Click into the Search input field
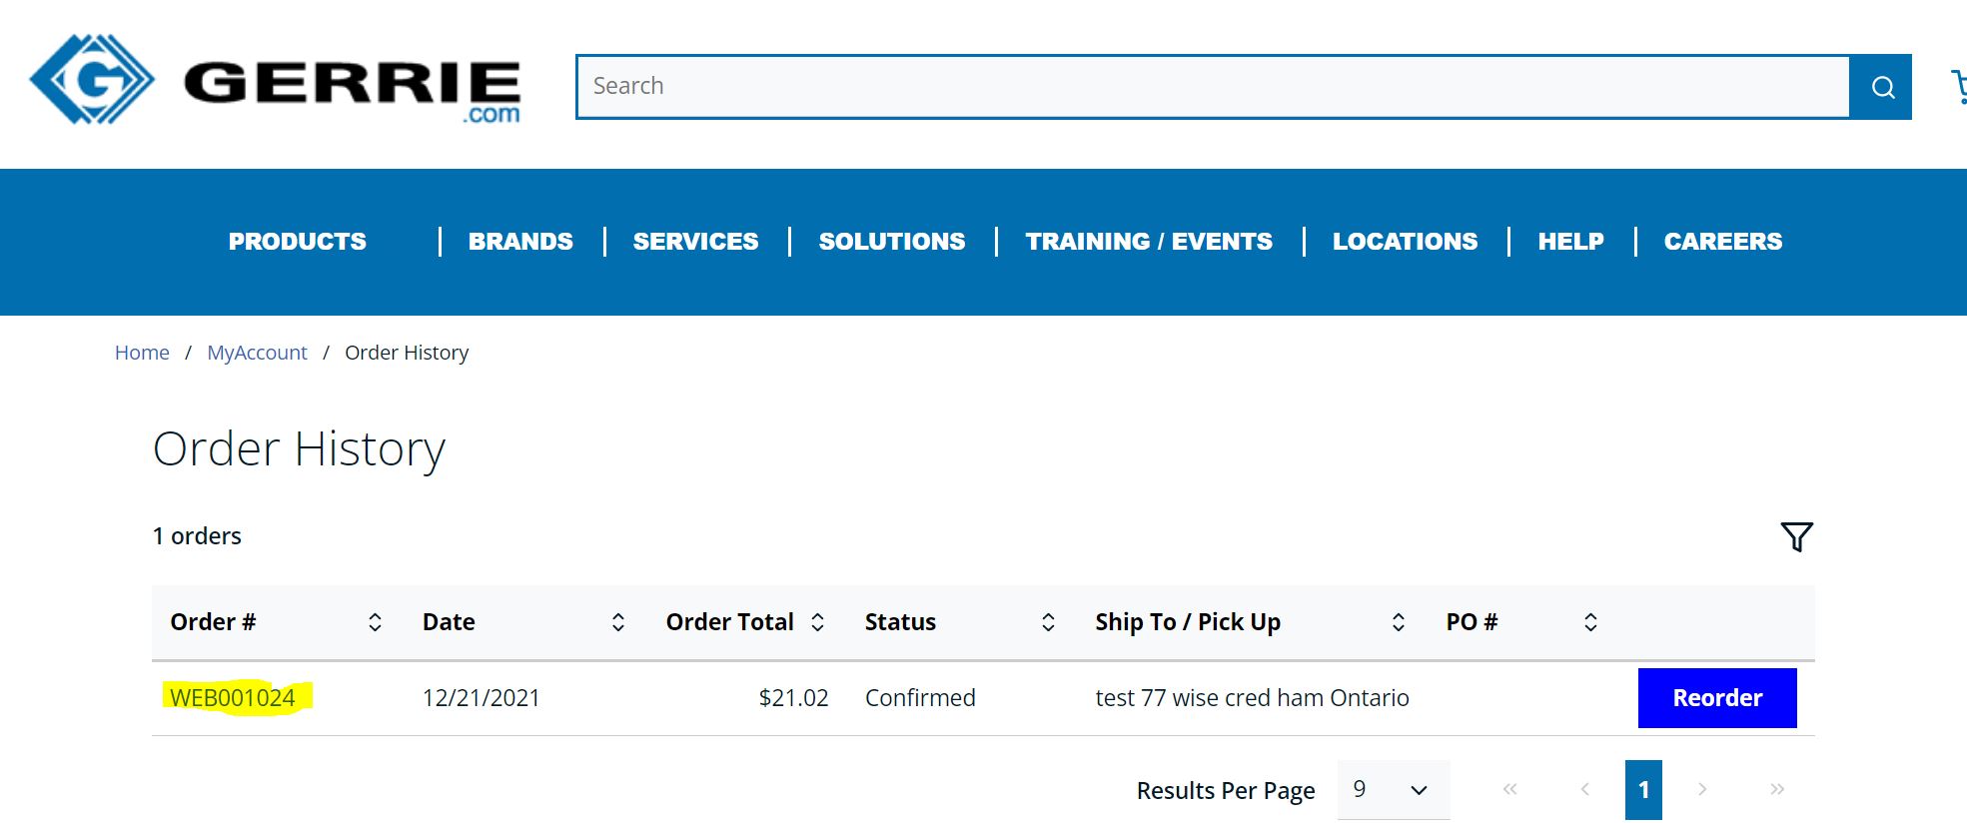Screen dimensions: 1967x823 click(x=1213, y=87)
